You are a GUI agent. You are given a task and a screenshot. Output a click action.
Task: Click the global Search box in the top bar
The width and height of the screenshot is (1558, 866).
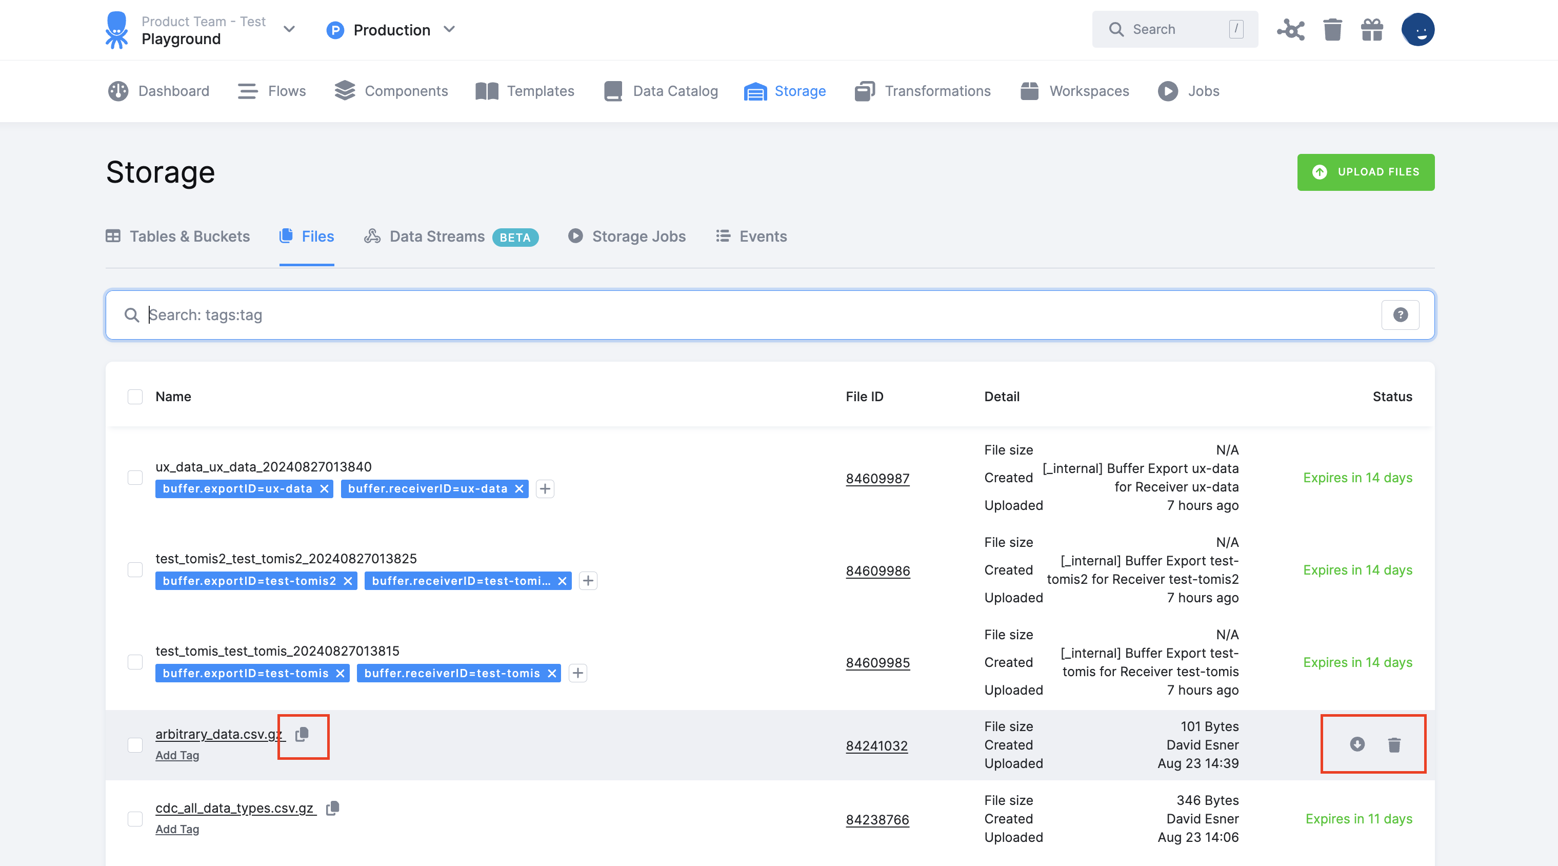[x=1174, y=29]
